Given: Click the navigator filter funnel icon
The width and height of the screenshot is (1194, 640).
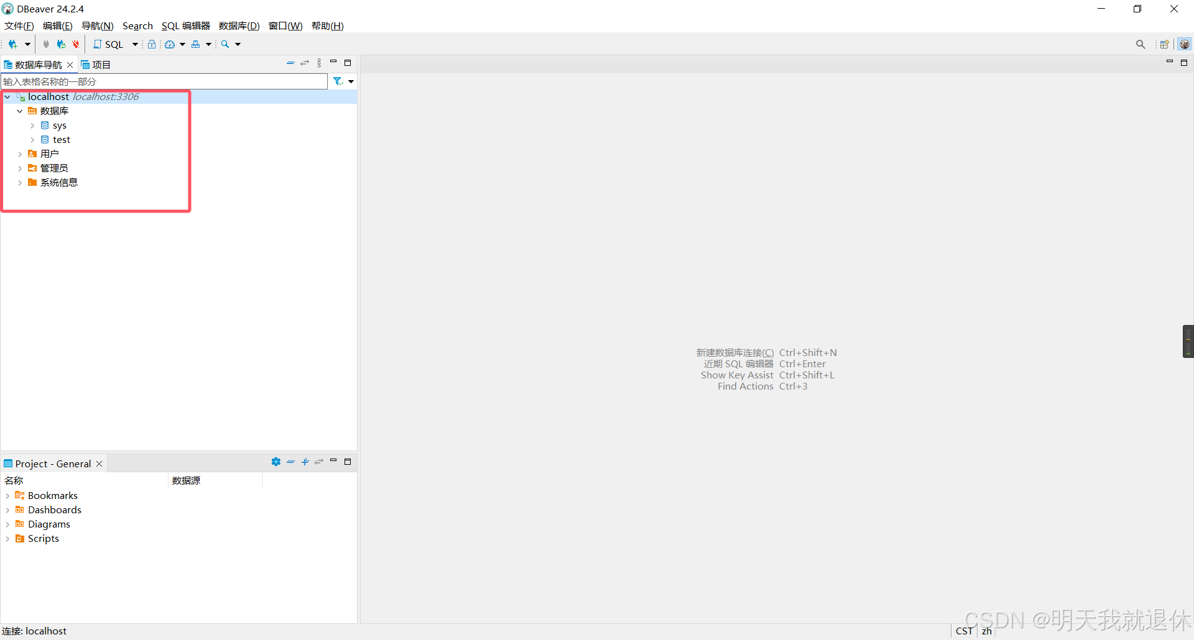Looking at the screenshot, I should click(338, 81).
